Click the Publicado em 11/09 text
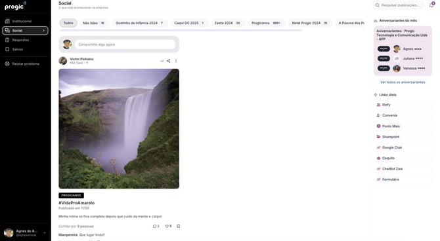This screenshot has width=440, height=241. pyautogui.click(x=74, y=208)
